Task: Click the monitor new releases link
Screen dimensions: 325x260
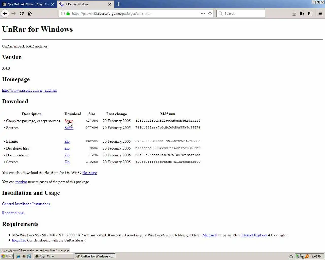Action: (x=21, y=182)
